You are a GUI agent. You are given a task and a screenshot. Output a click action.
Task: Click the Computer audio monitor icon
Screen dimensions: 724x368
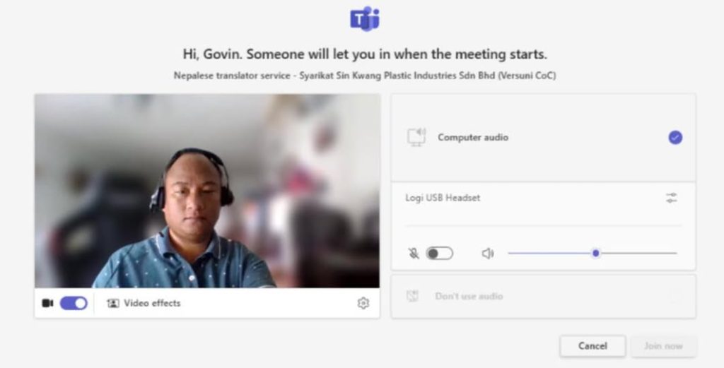[x=416, y=138]
